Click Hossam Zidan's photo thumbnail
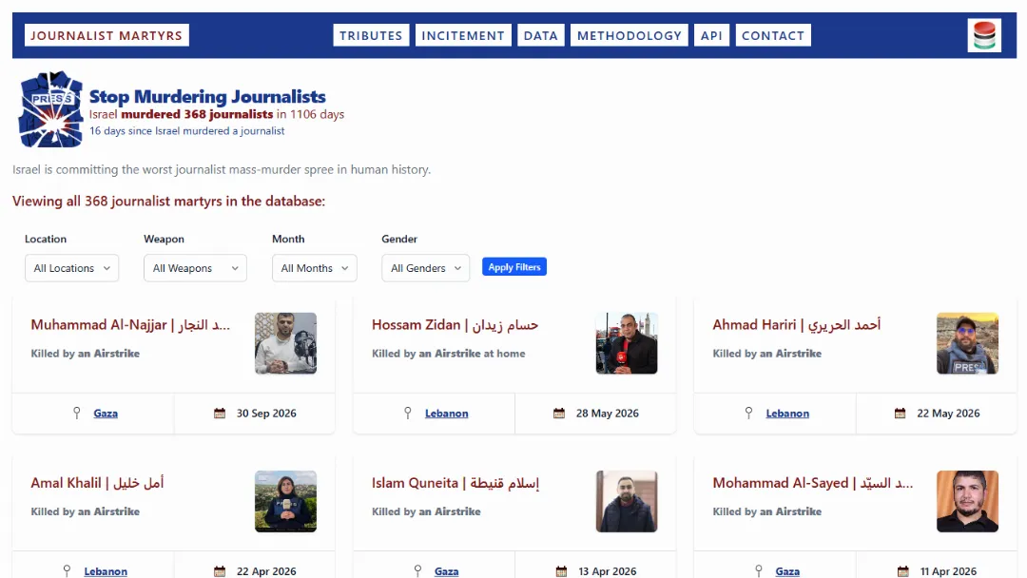This screenshot has height=578, width=1027. [627, 343]
